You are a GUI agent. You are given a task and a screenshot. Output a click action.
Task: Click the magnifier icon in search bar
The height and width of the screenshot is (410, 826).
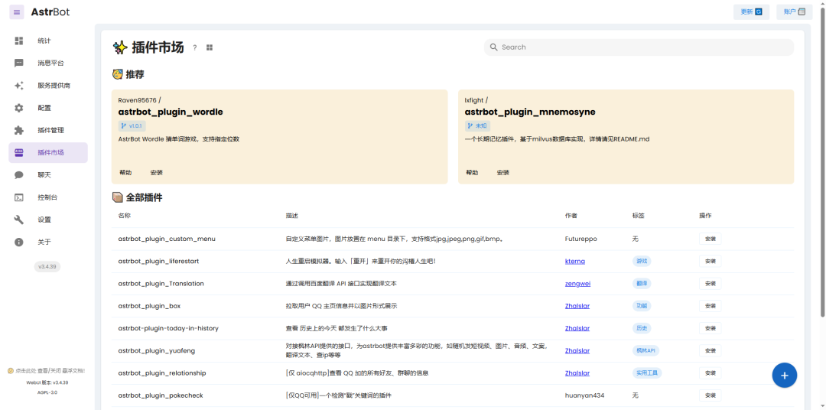click(x=493, y=47)
